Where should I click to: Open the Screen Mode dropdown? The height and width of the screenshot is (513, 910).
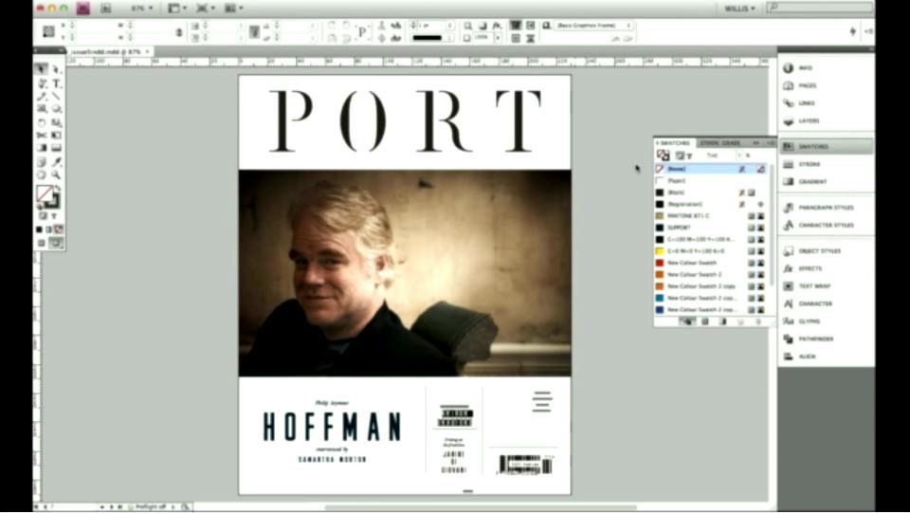(206, 9)
